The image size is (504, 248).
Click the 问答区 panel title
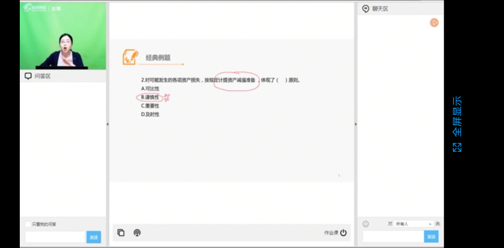pos(43,76)
